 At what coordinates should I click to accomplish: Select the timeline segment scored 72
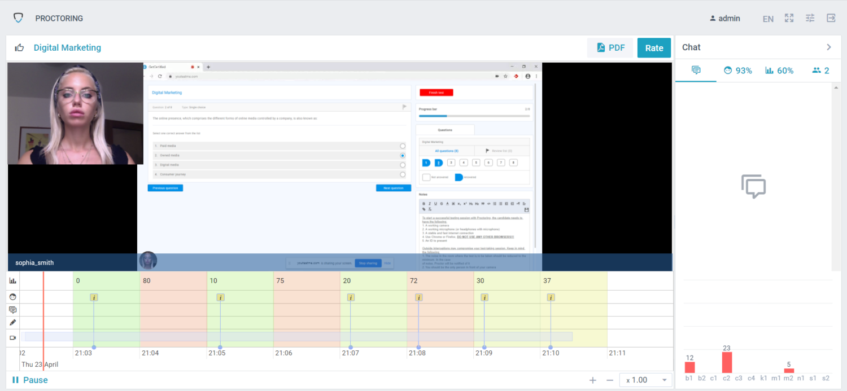click(440, 309)
